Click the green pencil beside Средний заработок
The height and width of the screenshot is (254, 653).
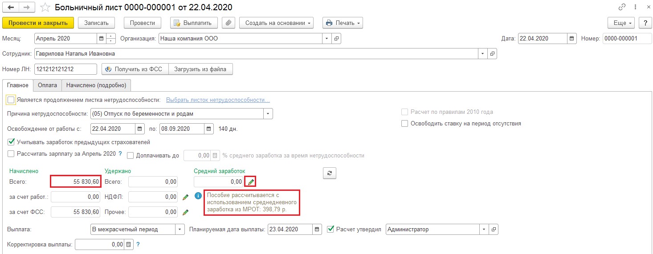click(251, 181)
